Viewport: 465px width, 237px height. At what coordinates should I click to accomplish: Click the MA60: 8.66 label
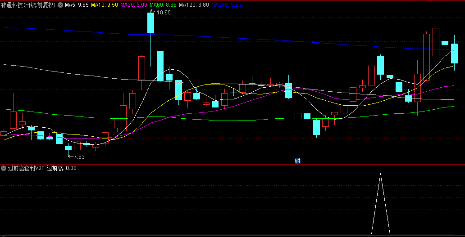click(x=164, y=5)
